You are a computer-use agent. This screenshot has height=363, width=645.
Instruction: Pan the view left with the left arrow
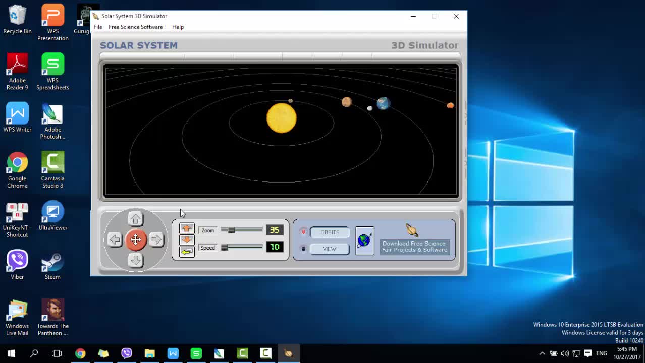(x=115, y=239)
